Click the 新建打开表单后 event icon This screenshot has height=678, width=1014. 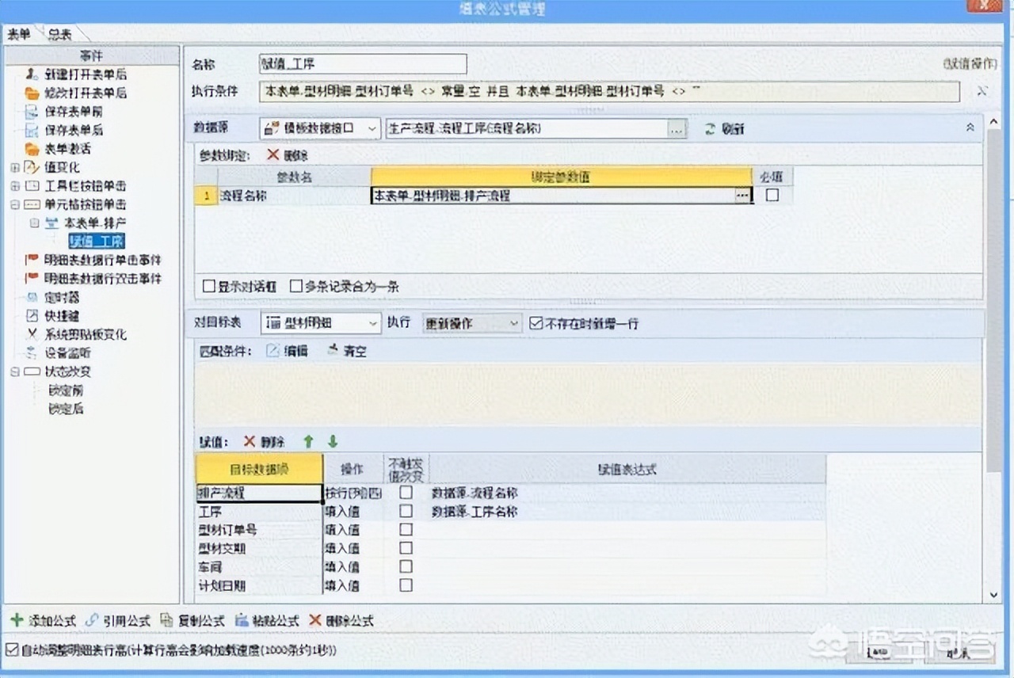(32, 74)
